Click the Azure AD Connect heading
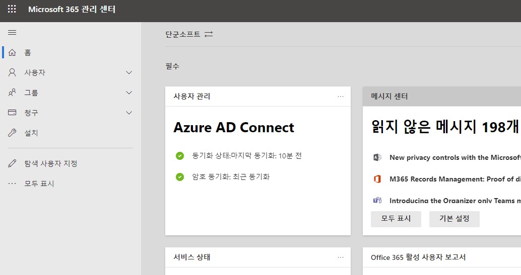Screen dimensions: 521x275 [234, 127]
